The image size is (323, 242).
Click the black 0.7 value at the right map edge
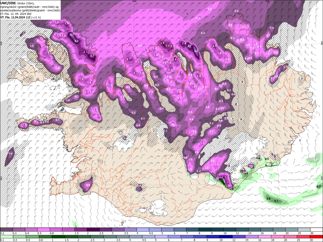pyautogui.click(x=319, y=187)
